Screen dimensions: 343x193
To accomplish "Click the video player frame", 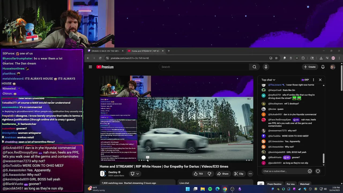I will pyautogui.click(x=176, y=119).
